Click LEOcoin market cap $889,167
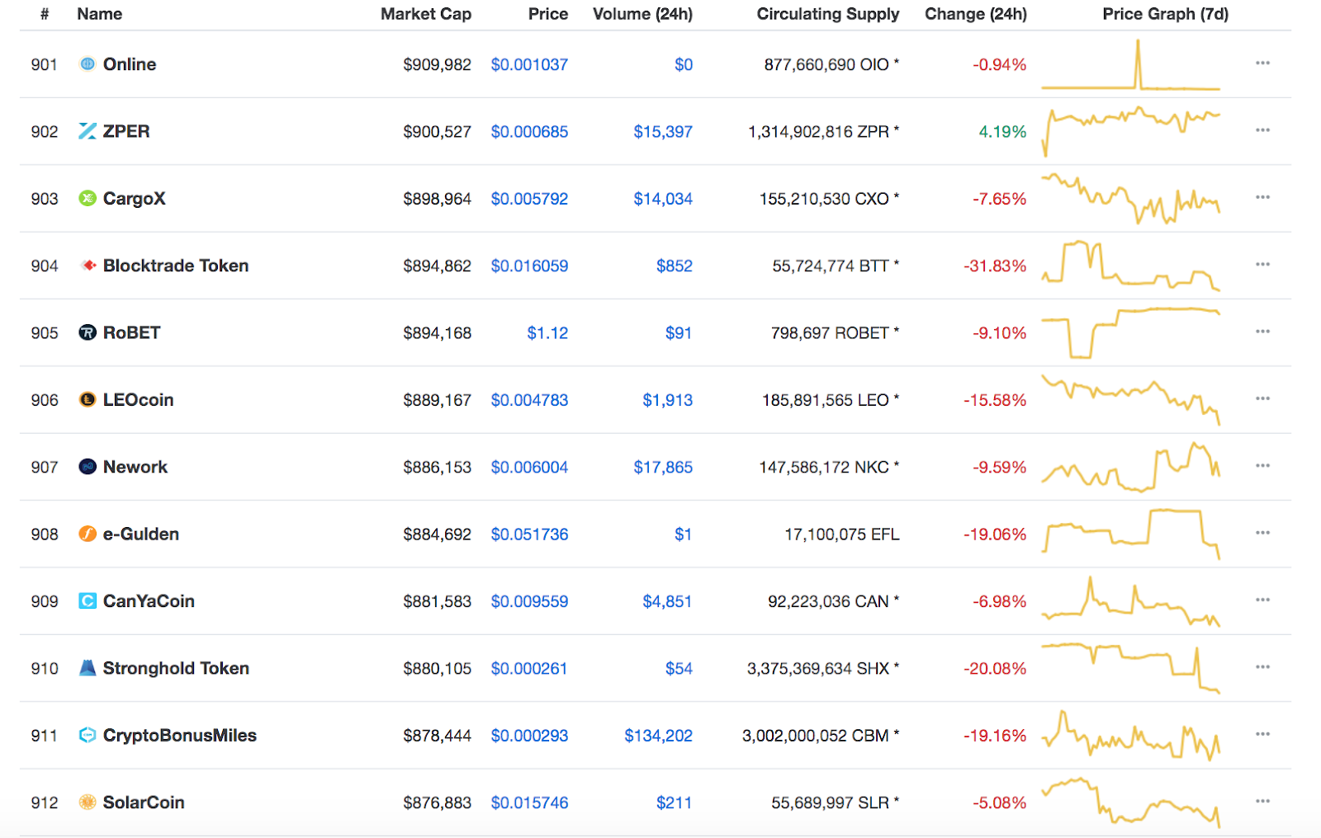The height and width of the screenshot is (838, 1321). coord(437,400)
